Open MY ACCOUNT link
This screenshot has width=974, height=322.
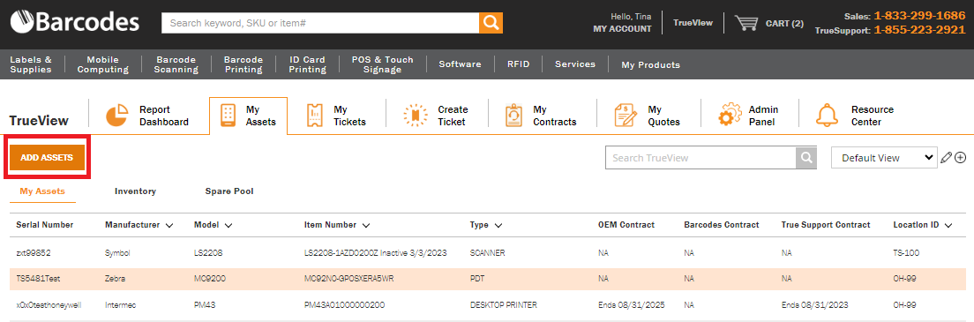click(622, 28)
